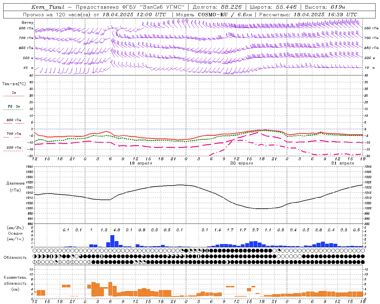Click the "Давление" pressure chart label

(x=15, y=183)
